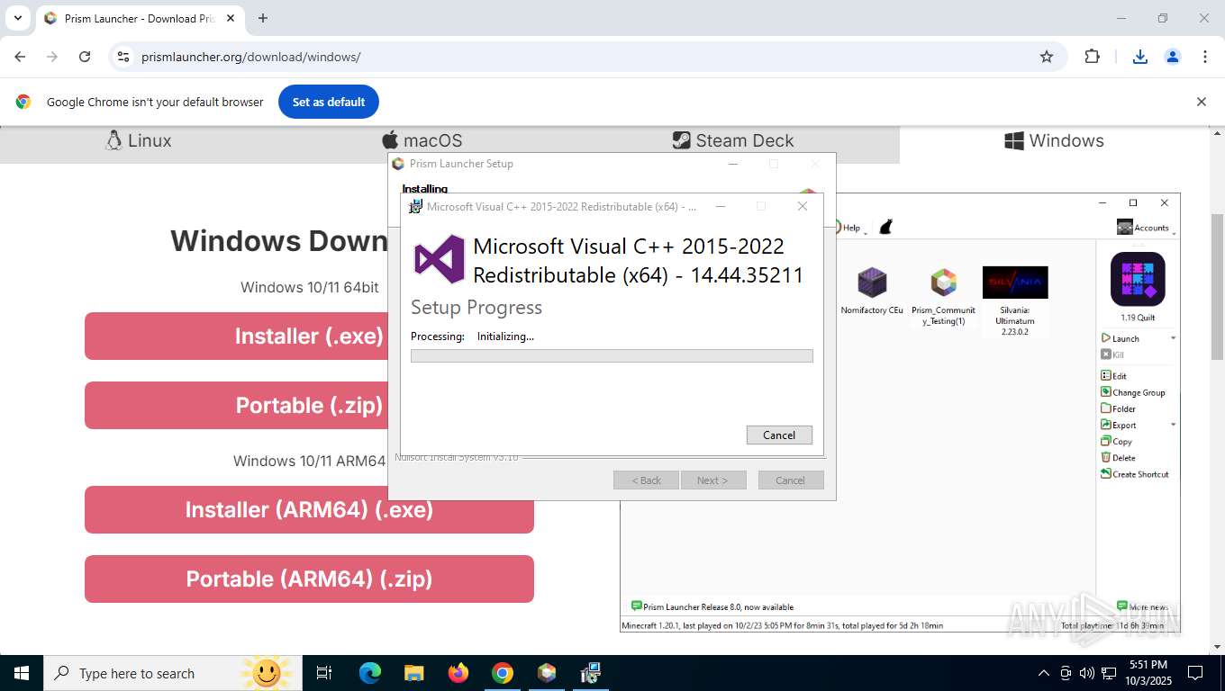Open the volume control in system tray

tap(1087, 673)
